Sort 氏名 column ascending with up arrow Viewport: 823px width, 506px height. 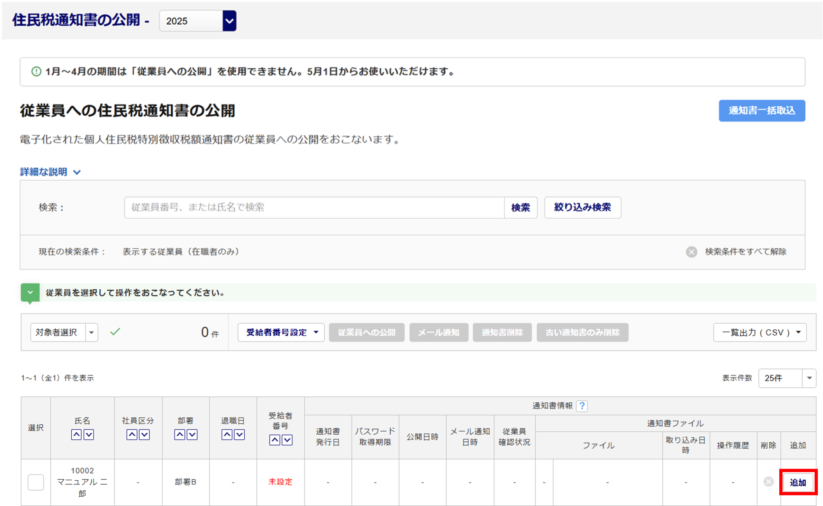click(76, 434)
